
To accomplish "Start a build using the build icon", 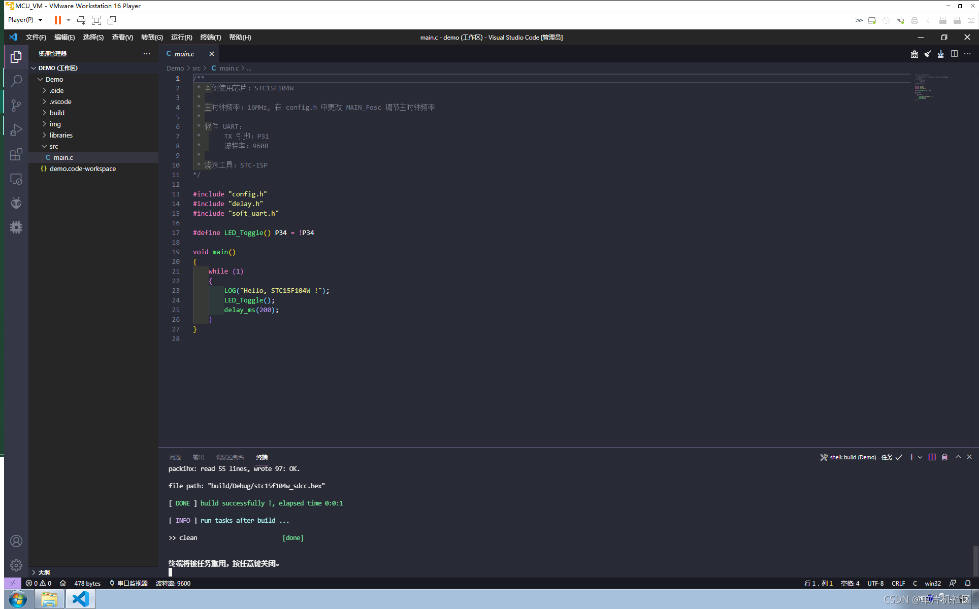I will tap(914, 54).
